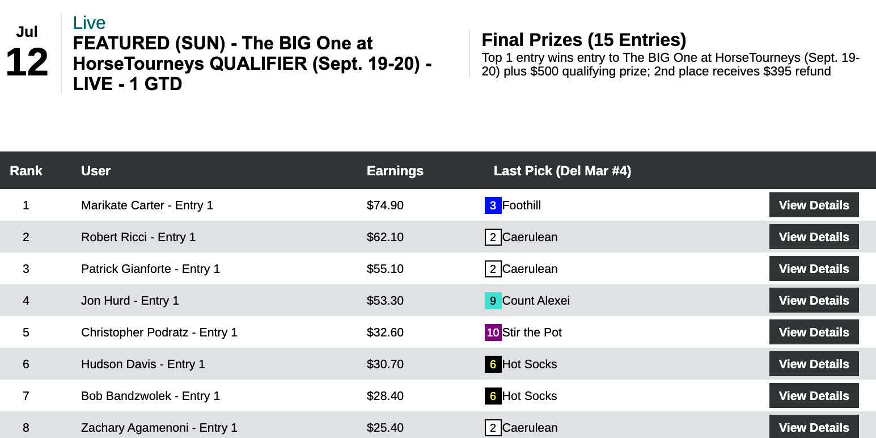This screenshot has height=438, width=876.
Task: Click Count Alexei's teal number 9 badge
Action: [x=493, y=301]
